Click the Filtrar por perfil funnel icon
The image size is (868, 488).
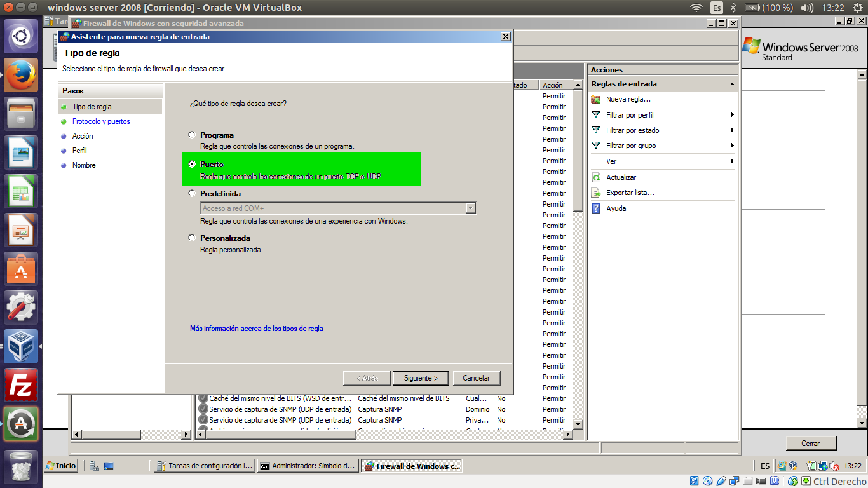tap(596, 115)
